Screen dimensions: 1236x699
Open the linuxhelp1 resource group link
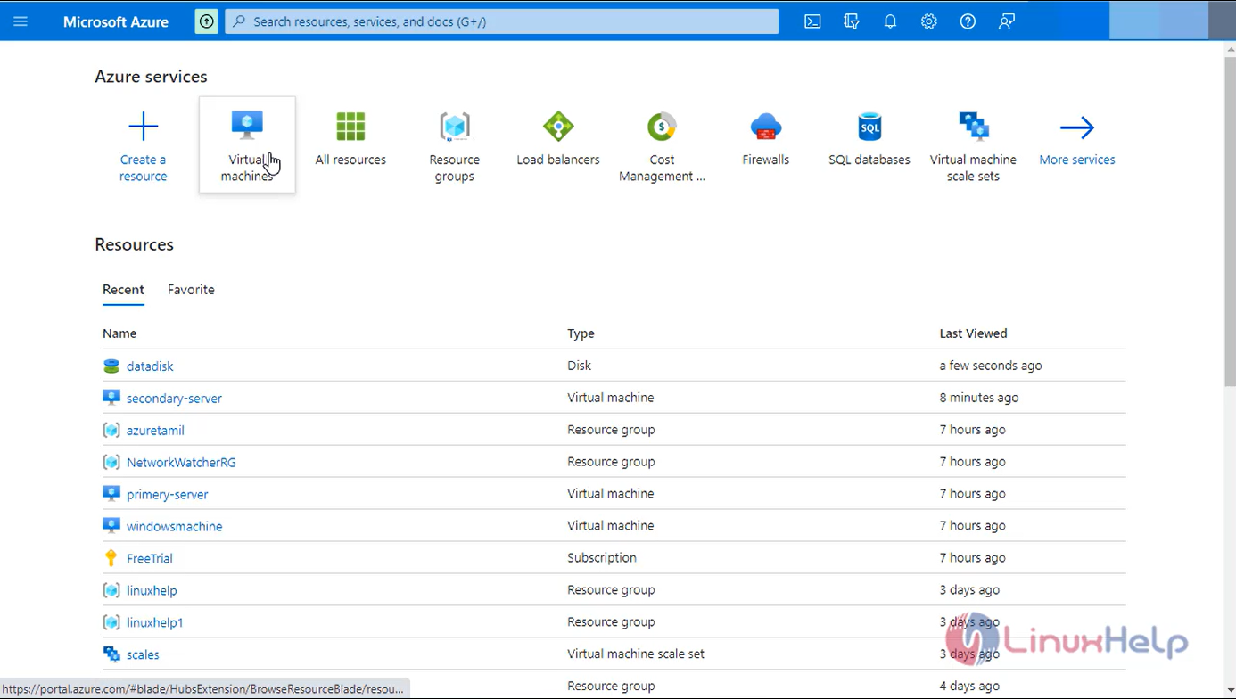[x=155, y=623]
